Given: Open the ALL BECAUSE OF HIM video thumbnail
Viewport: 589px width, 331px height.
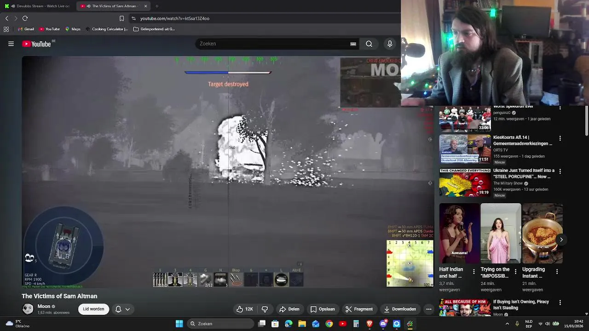Looking at the screenshot, I should (465, 308).
